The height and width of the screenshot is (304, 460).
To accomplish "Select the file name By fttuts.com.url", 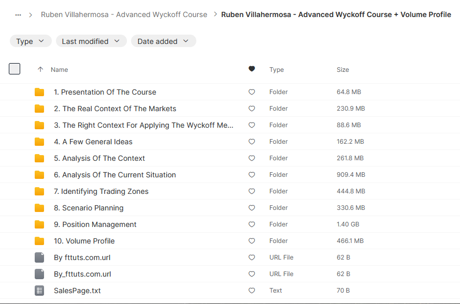I will tap(82, 257).
